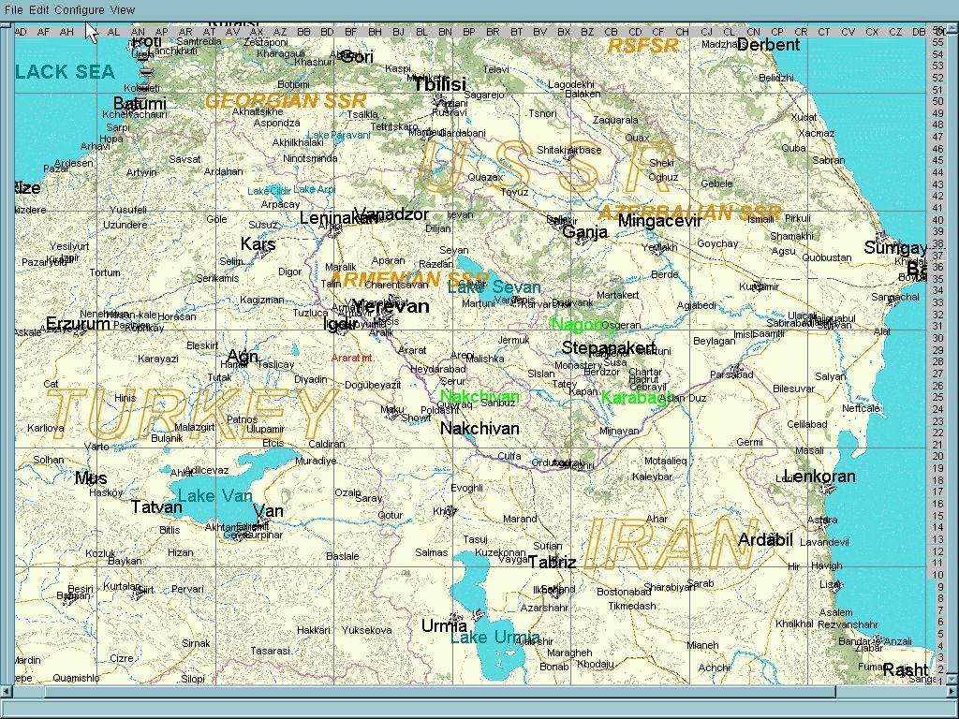Click the Maragheh town label
Screen dimensions: 959x719
coord(569,653)
